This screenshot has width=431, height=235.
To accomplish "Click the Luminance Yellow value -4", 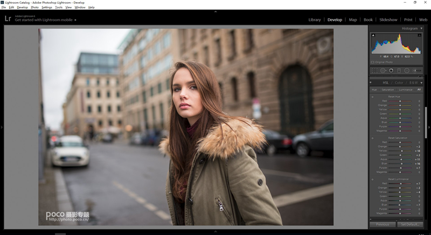I will pyautogui.click(x=418, y=192).
